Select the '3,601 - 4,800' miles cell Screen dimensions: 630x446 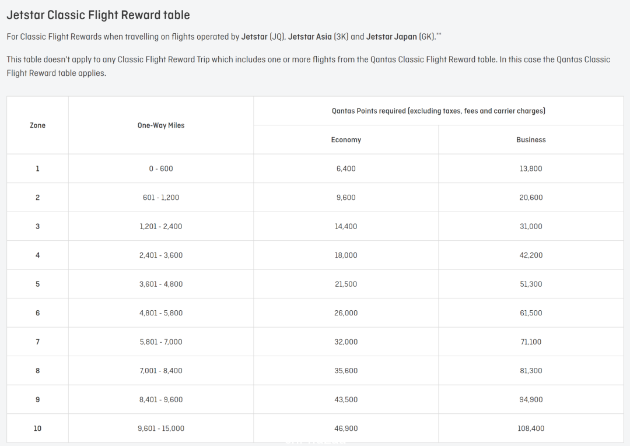[161, 285]
